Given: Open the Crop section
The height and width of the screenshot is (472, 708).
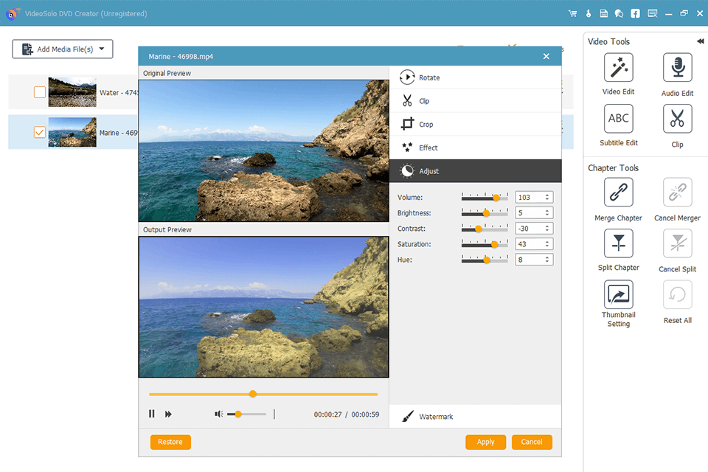Looking at the screenshot, I should click(426, 125).
